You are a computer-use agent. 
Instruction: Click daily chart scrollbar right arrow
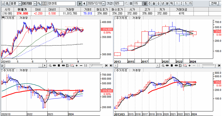pos(45,66)
